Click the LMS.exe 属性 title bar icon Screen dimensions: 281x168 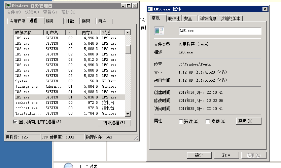[x=150, y=9]
